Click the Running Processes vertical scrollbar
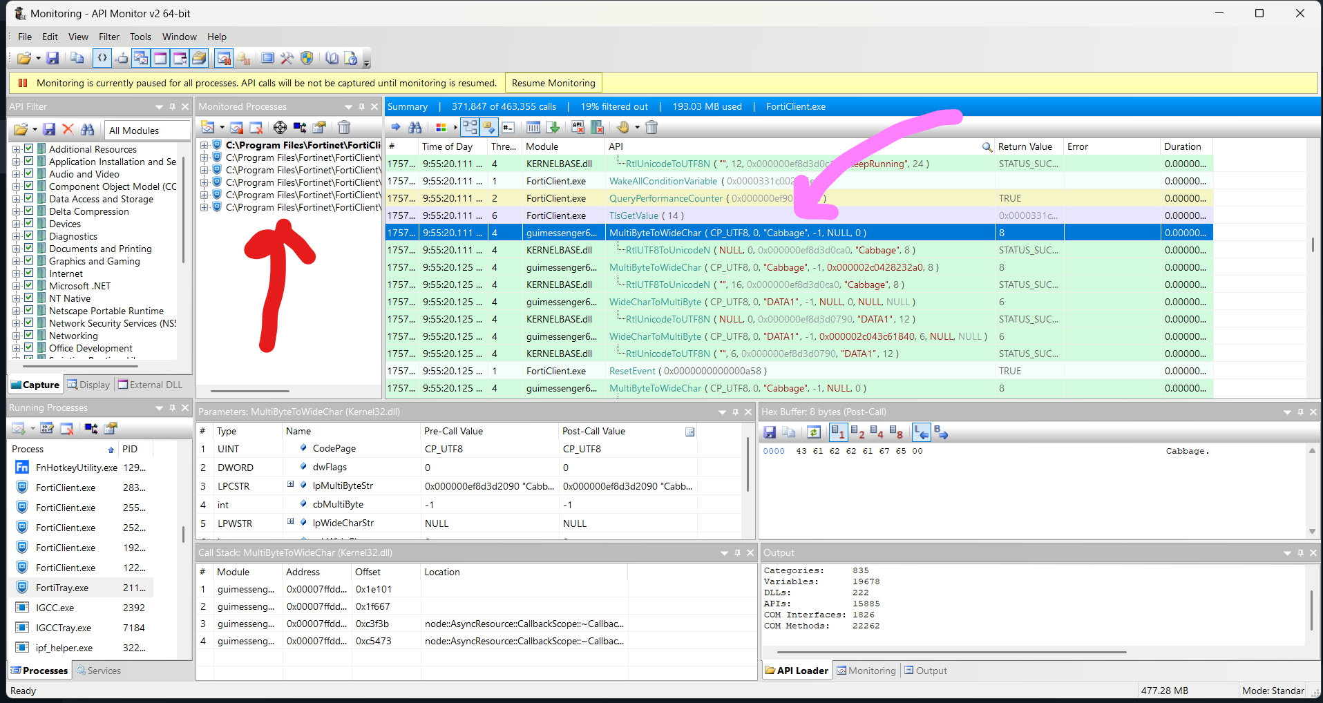 pyautogui.click(x=183, y=535)
